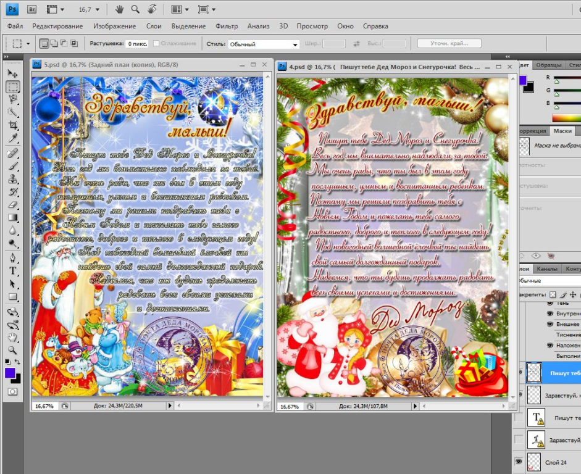The height and width of the screenshot is (474, 581).
Task: Open the Окно menu
Action: coord(345,26)
